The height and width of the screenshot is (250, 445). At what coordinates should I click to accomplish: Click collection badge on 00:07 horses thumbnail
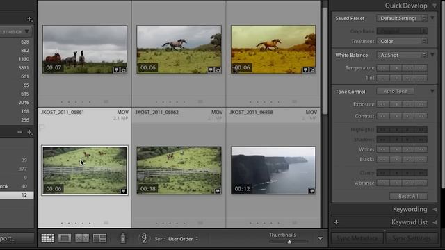[x=124, y=69]
